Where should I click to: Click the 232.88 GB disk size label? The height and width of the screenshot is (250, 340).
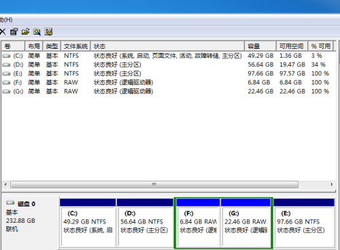[20, 221]
